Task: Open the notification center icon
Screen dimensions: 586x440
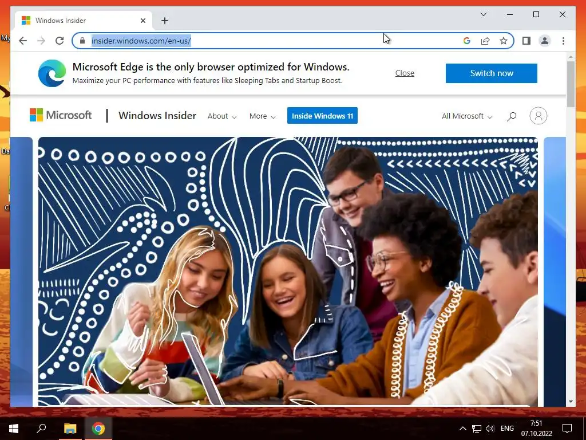Action: click(x=567, y=429)
